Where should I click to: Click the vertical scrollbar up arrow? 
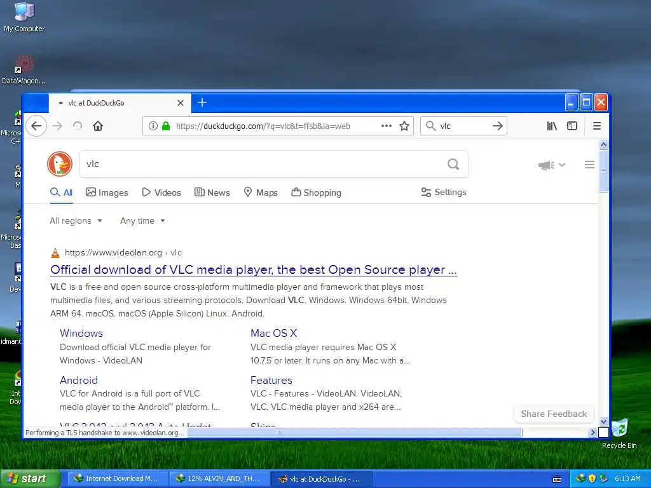pos(604,144)
